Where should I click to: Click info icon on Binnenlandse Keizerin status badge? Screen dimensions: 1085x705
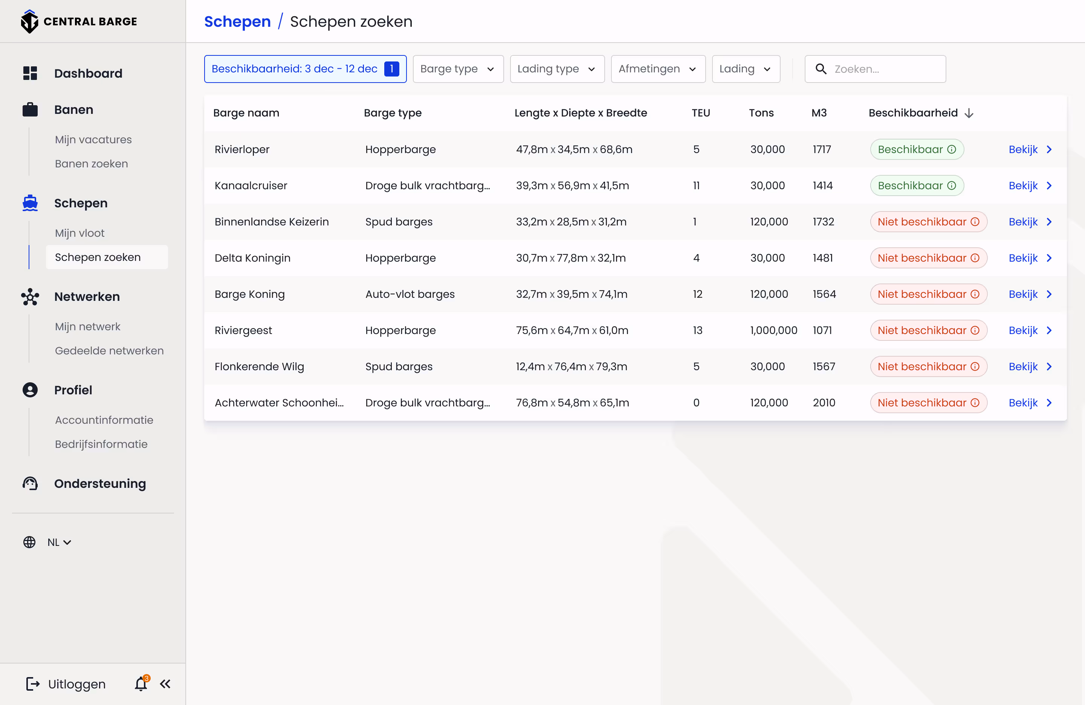pyautogui.click(x=975, y=222)
